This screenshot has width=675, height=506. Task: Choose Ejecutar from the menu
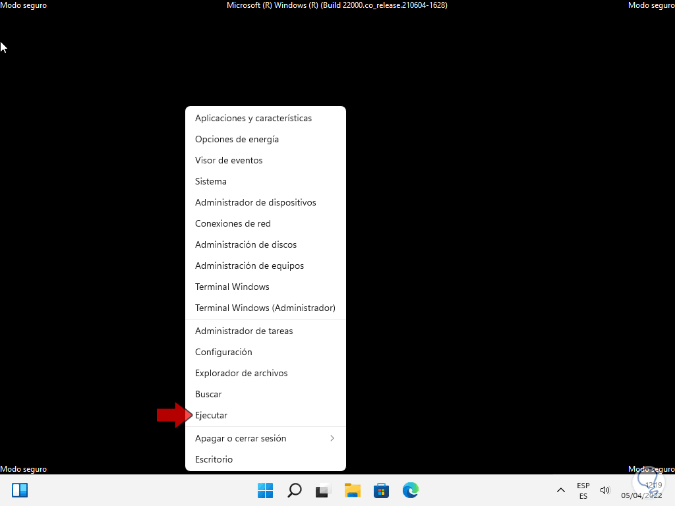266,415
